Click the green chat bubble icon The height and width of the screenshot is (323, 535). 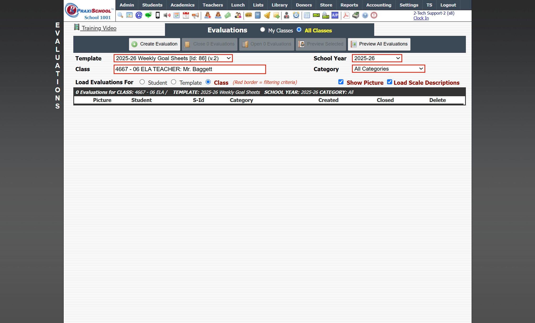click(x=148, y=15)
